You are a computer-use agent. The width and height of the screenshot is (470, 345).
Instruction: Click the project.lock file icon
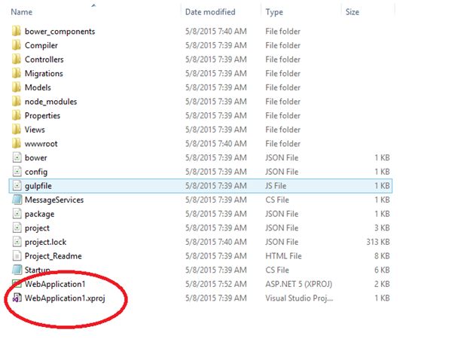pos(17,242)
